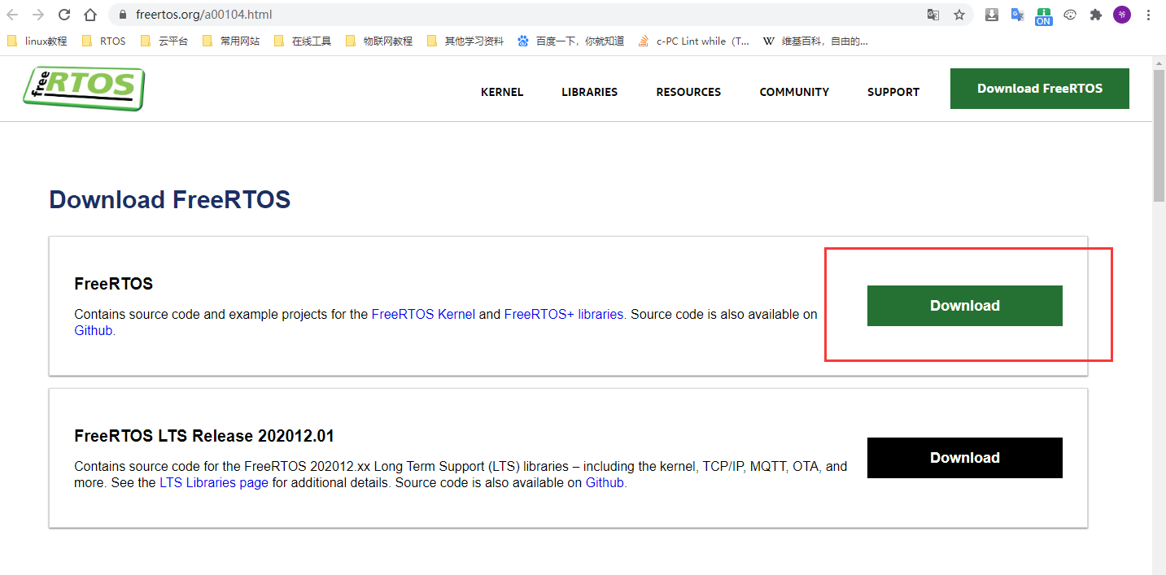
Task: Click the browser forward arrow
Action: [x=37, y=15]
